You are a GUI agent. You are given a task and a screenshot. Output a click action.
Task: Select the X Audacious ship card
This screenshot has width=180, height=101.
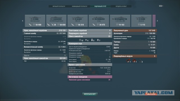tap(56, 21)
